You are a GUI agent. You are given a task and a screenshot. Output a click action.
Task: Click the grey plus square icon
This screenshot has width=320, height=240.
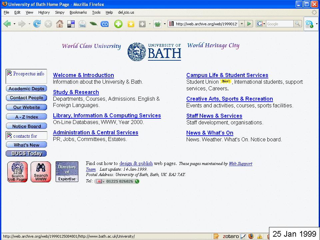point(142,24)
